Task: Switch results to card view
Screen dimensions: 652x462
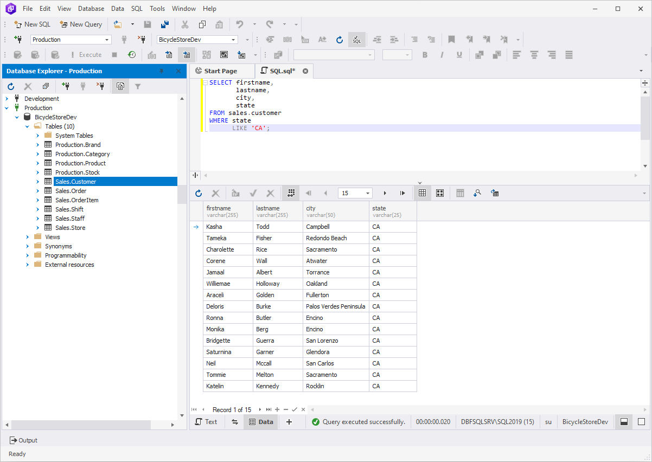Action: pos(439,193)
